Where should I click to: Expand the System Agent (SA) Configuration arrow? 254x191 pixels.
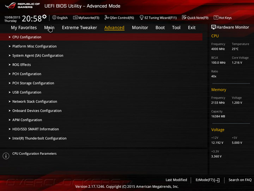[x=10, y=56]
